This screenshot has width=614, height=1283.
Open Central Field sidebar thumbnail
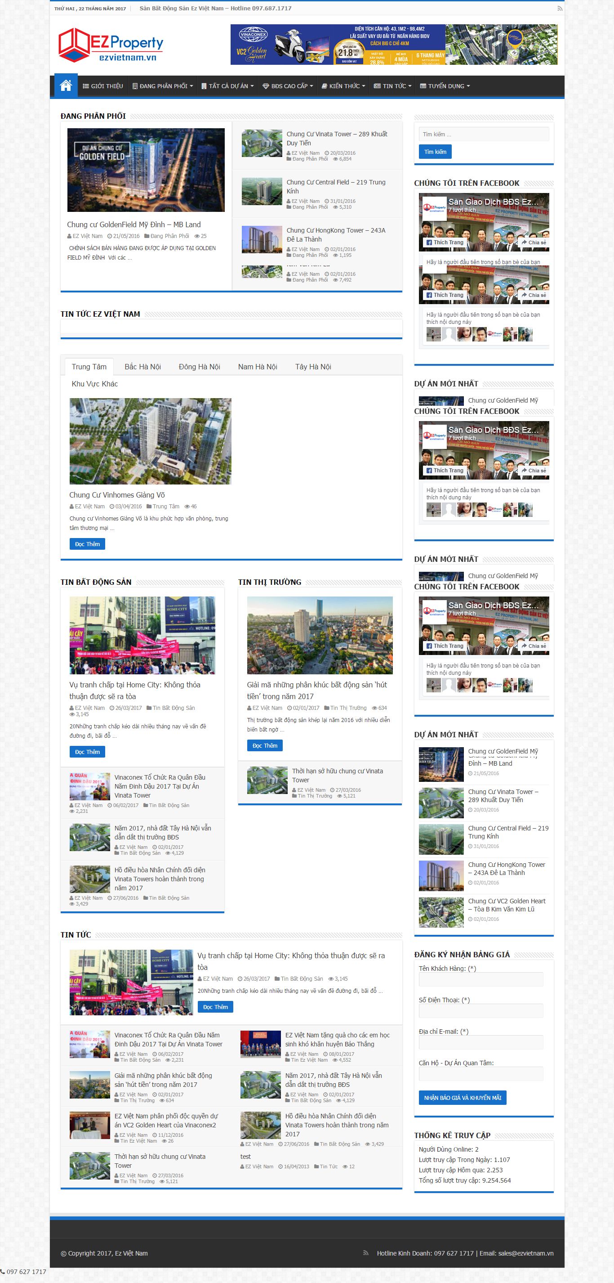[441, 840]
